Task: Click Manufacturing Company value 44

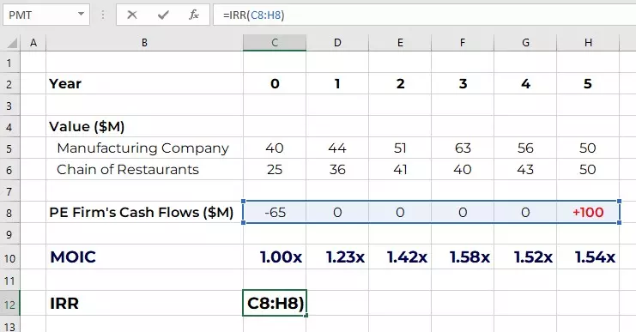Action: coord(337,148)
